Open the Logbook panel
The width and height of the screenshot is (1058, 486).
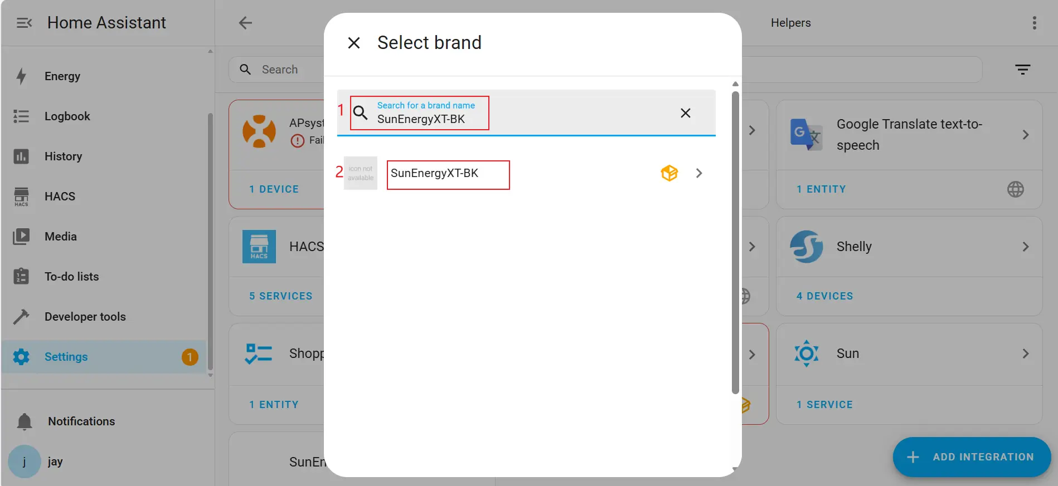[67, 116]
